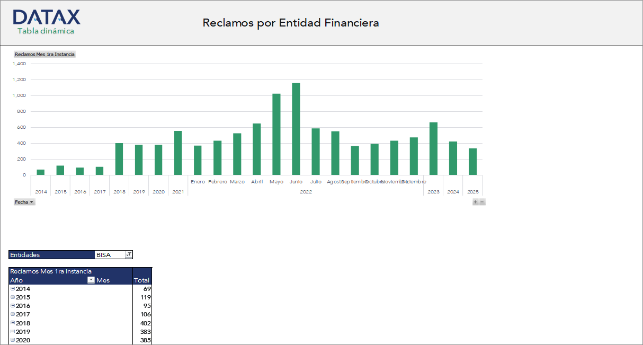The image size is (643, 345).
Task: Collapse the 2017 row using its minus icon
Action: (x=13, y=314)
